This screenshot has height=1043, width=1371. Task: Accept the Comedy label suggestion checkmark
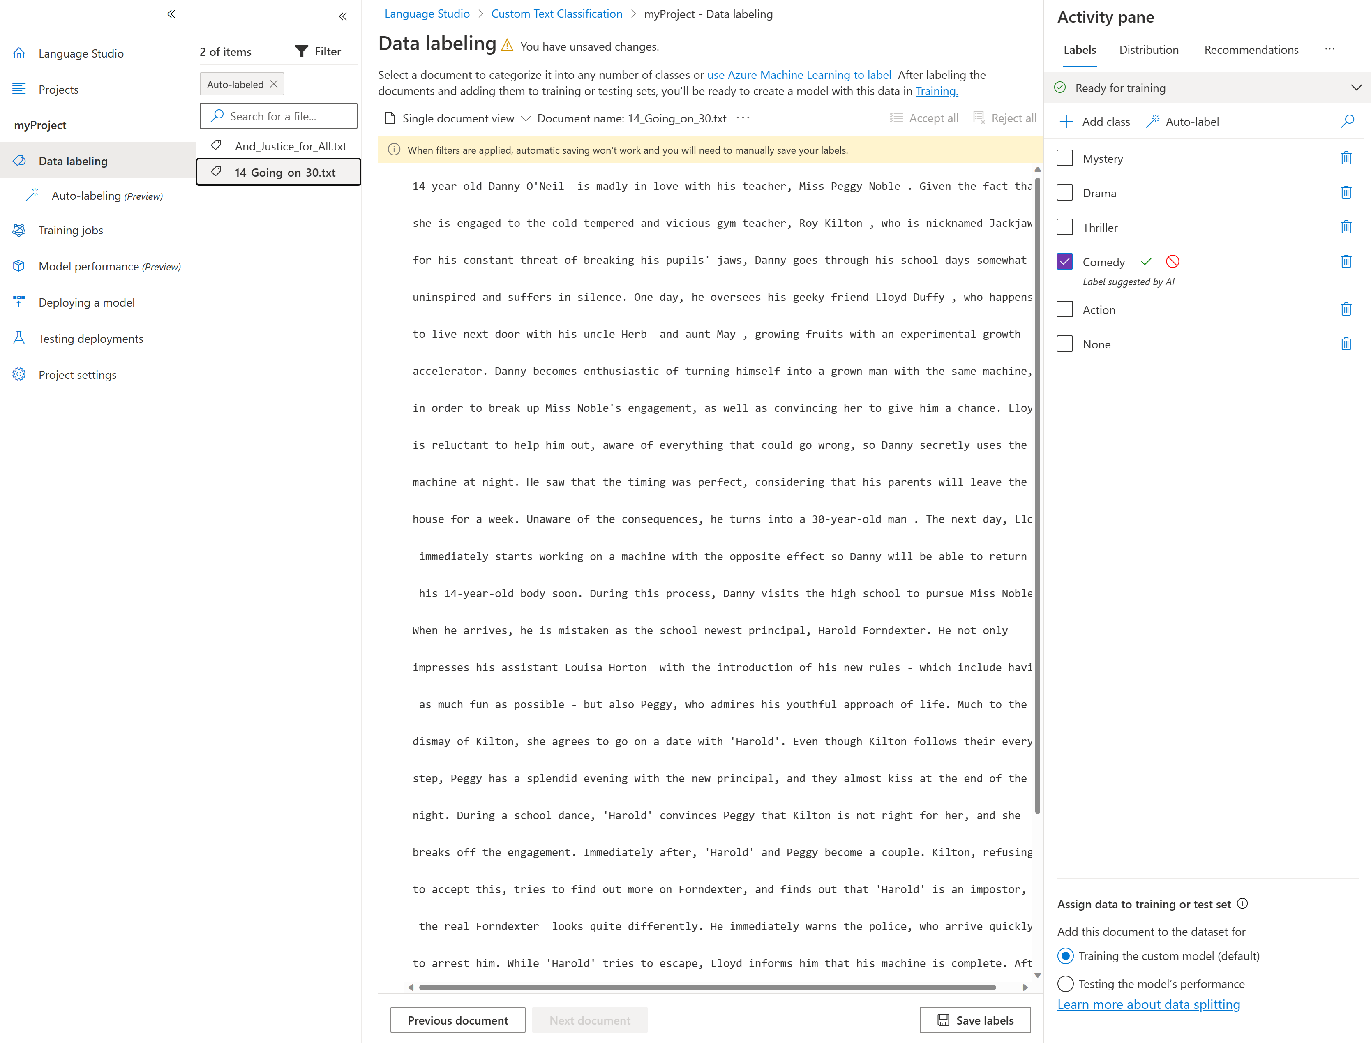click(x=1146, y=262)
